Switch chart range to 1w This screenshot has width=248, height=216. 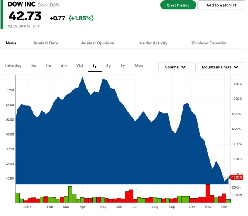click(x=34, y=66)
